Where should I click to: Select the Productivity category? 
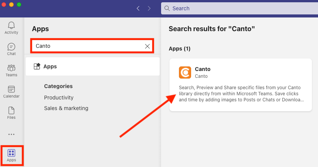(x=59, y=98)
